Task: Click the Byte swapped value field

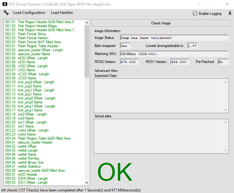Action: (125, 46)
